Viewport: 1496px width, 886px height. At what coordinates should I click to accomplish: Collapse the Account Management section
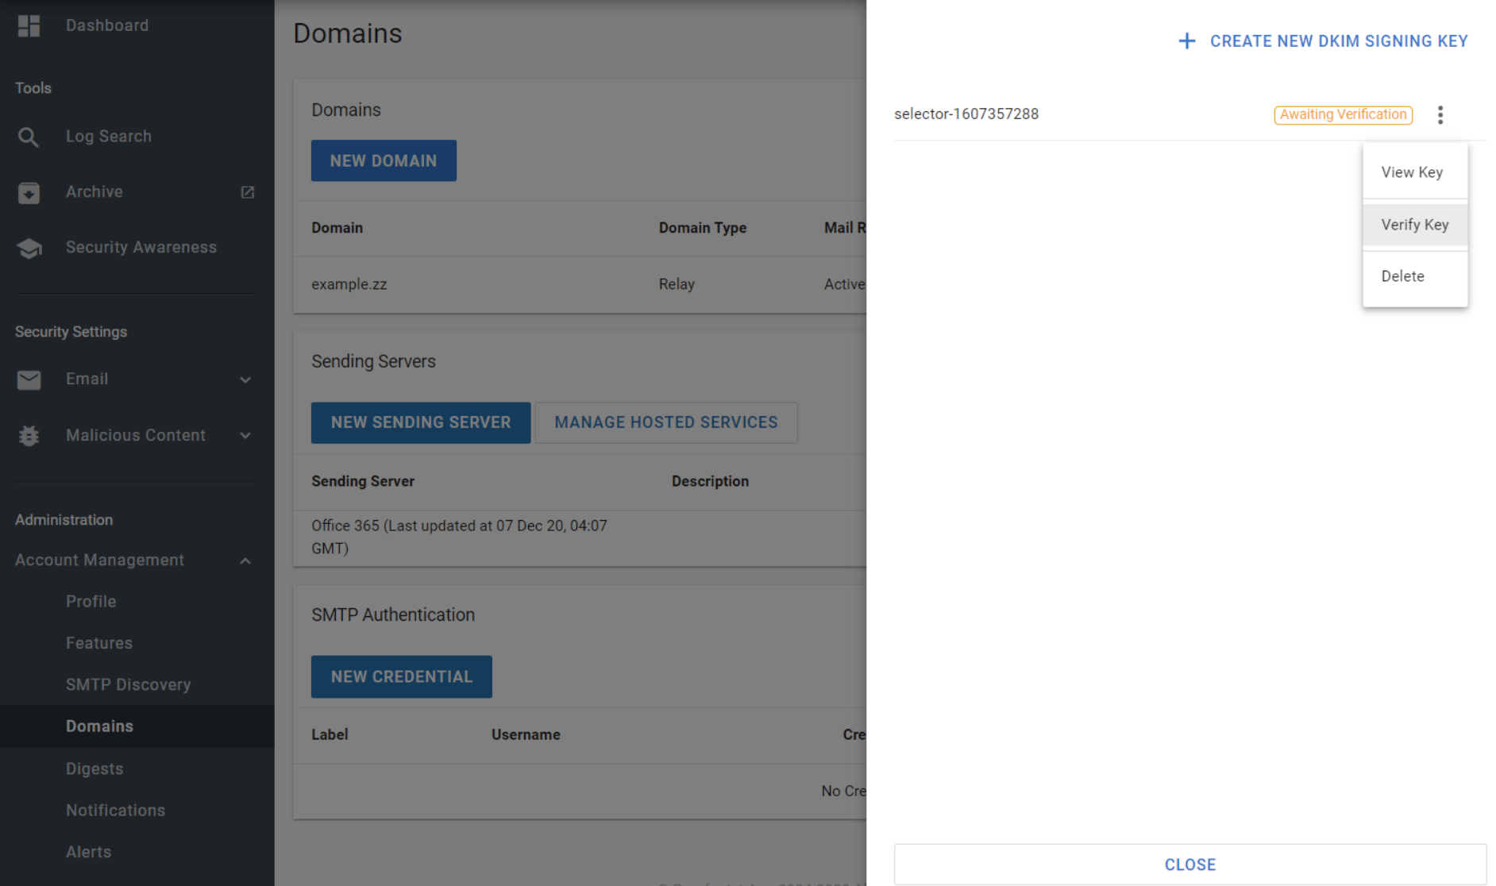click(245, 561)
